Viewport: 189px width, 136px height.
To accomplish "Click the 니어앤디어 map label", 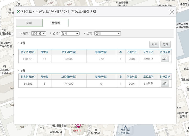I will point(56,132).
